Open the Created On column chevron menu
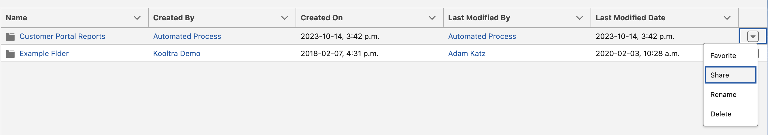 [432, 18]
